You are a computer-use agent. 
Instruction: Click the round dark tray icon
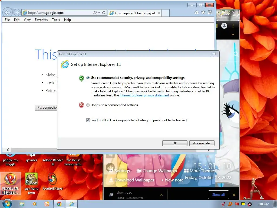pos(250,204)
